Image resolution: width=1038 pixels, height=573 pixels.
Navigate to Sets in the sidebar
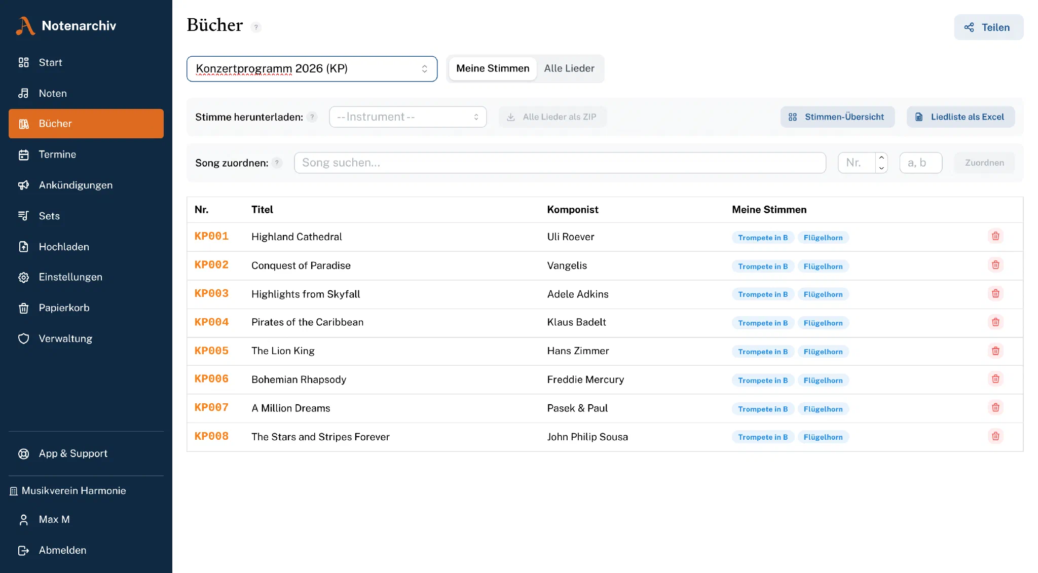pyautogui.click(x=86, y=216)
